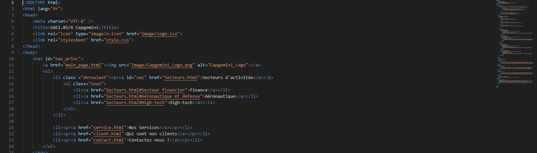
Task: Follow the style.css stylesheet link
Action: pos(118,40)
